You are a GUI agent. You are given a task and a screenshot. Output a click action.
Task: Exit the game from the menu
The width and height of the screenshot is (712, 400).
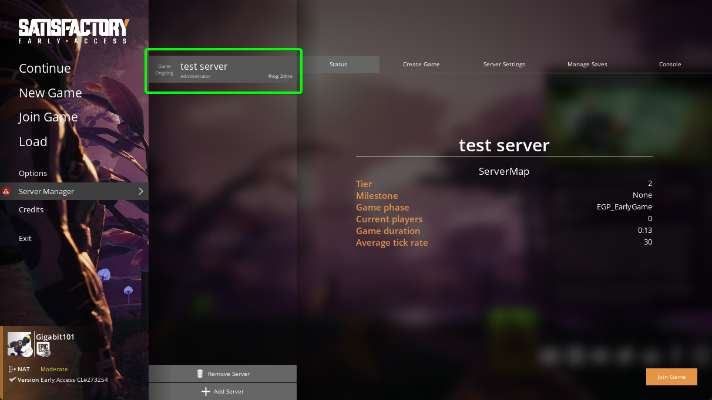click(25, 239)
